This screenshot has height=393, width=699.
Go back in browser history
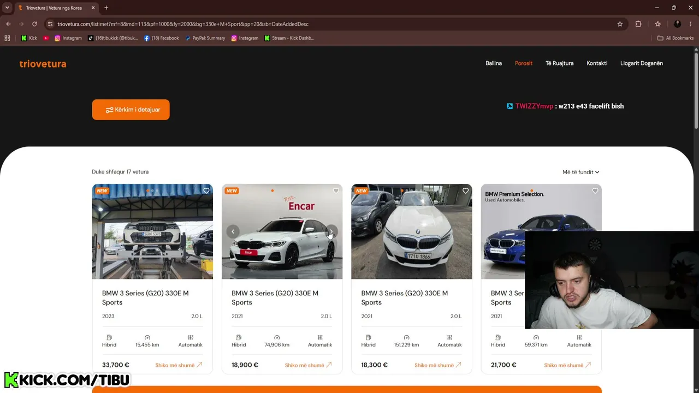pyautogui.click(x=8, y=24)
